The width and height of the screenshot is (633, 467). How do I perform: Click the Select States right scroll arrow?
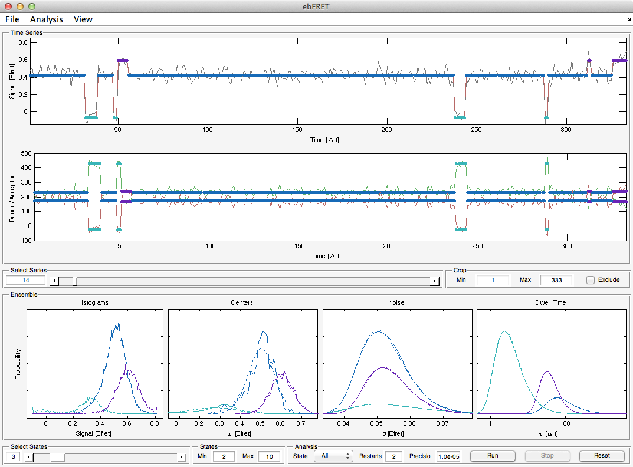(x=181, y=458)
